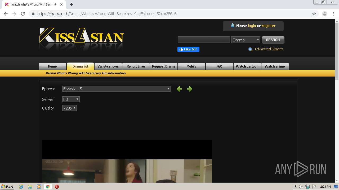Open Drama What's Wrong With Secretary Kim information
The height and width of the screenshot is (190, 339).
[x=86, y=73]
